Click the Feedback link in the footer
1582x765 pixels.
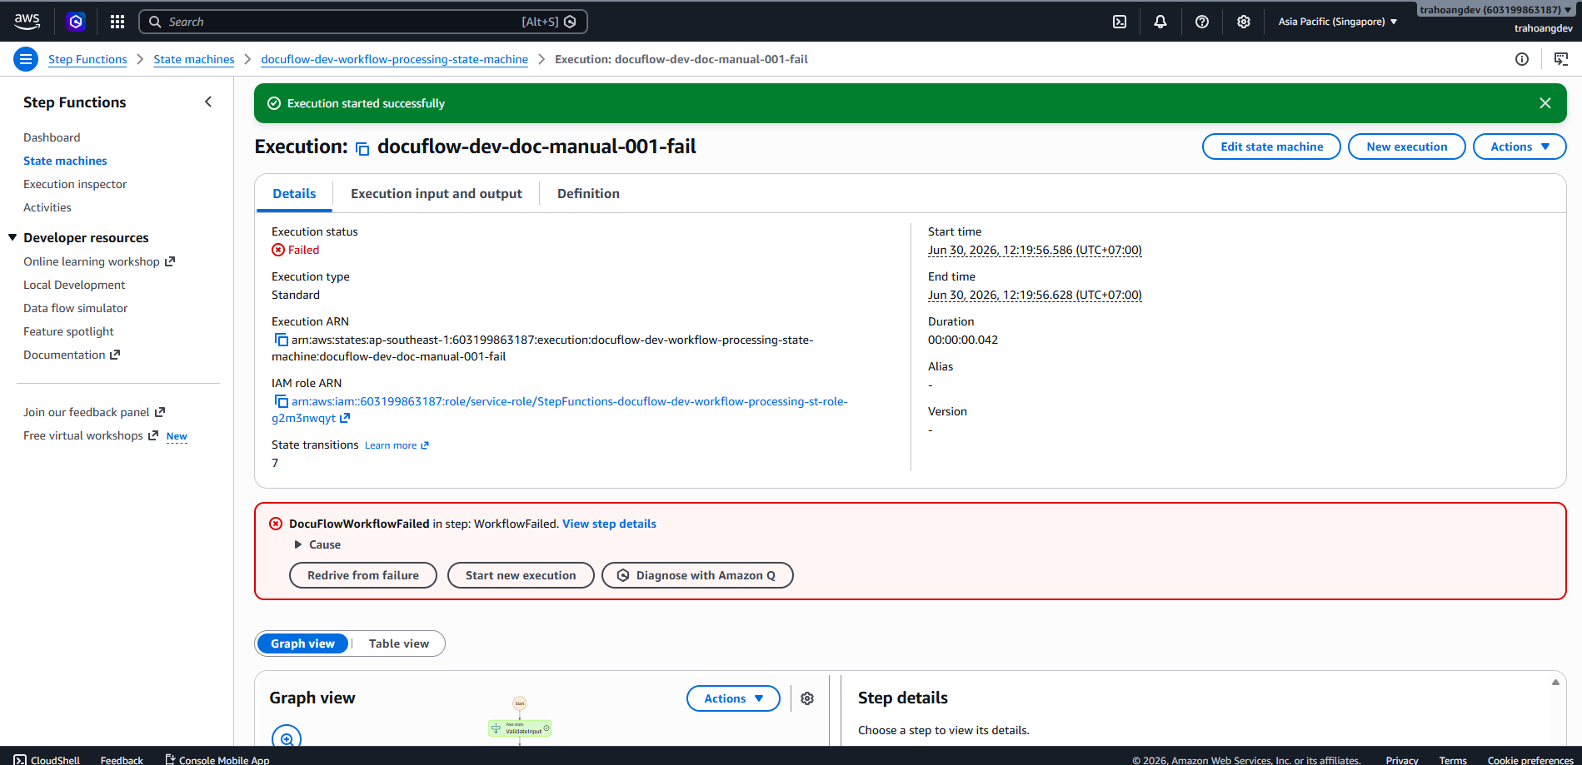(x=122, y=760)
